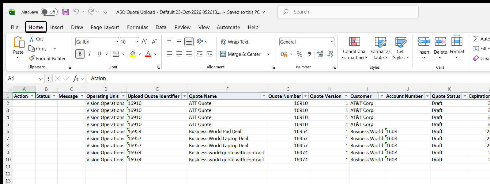The height and width of the screenshot is (184, 490).
Task: Open Cell Styles gallery
Action: [x=401, y=48]
